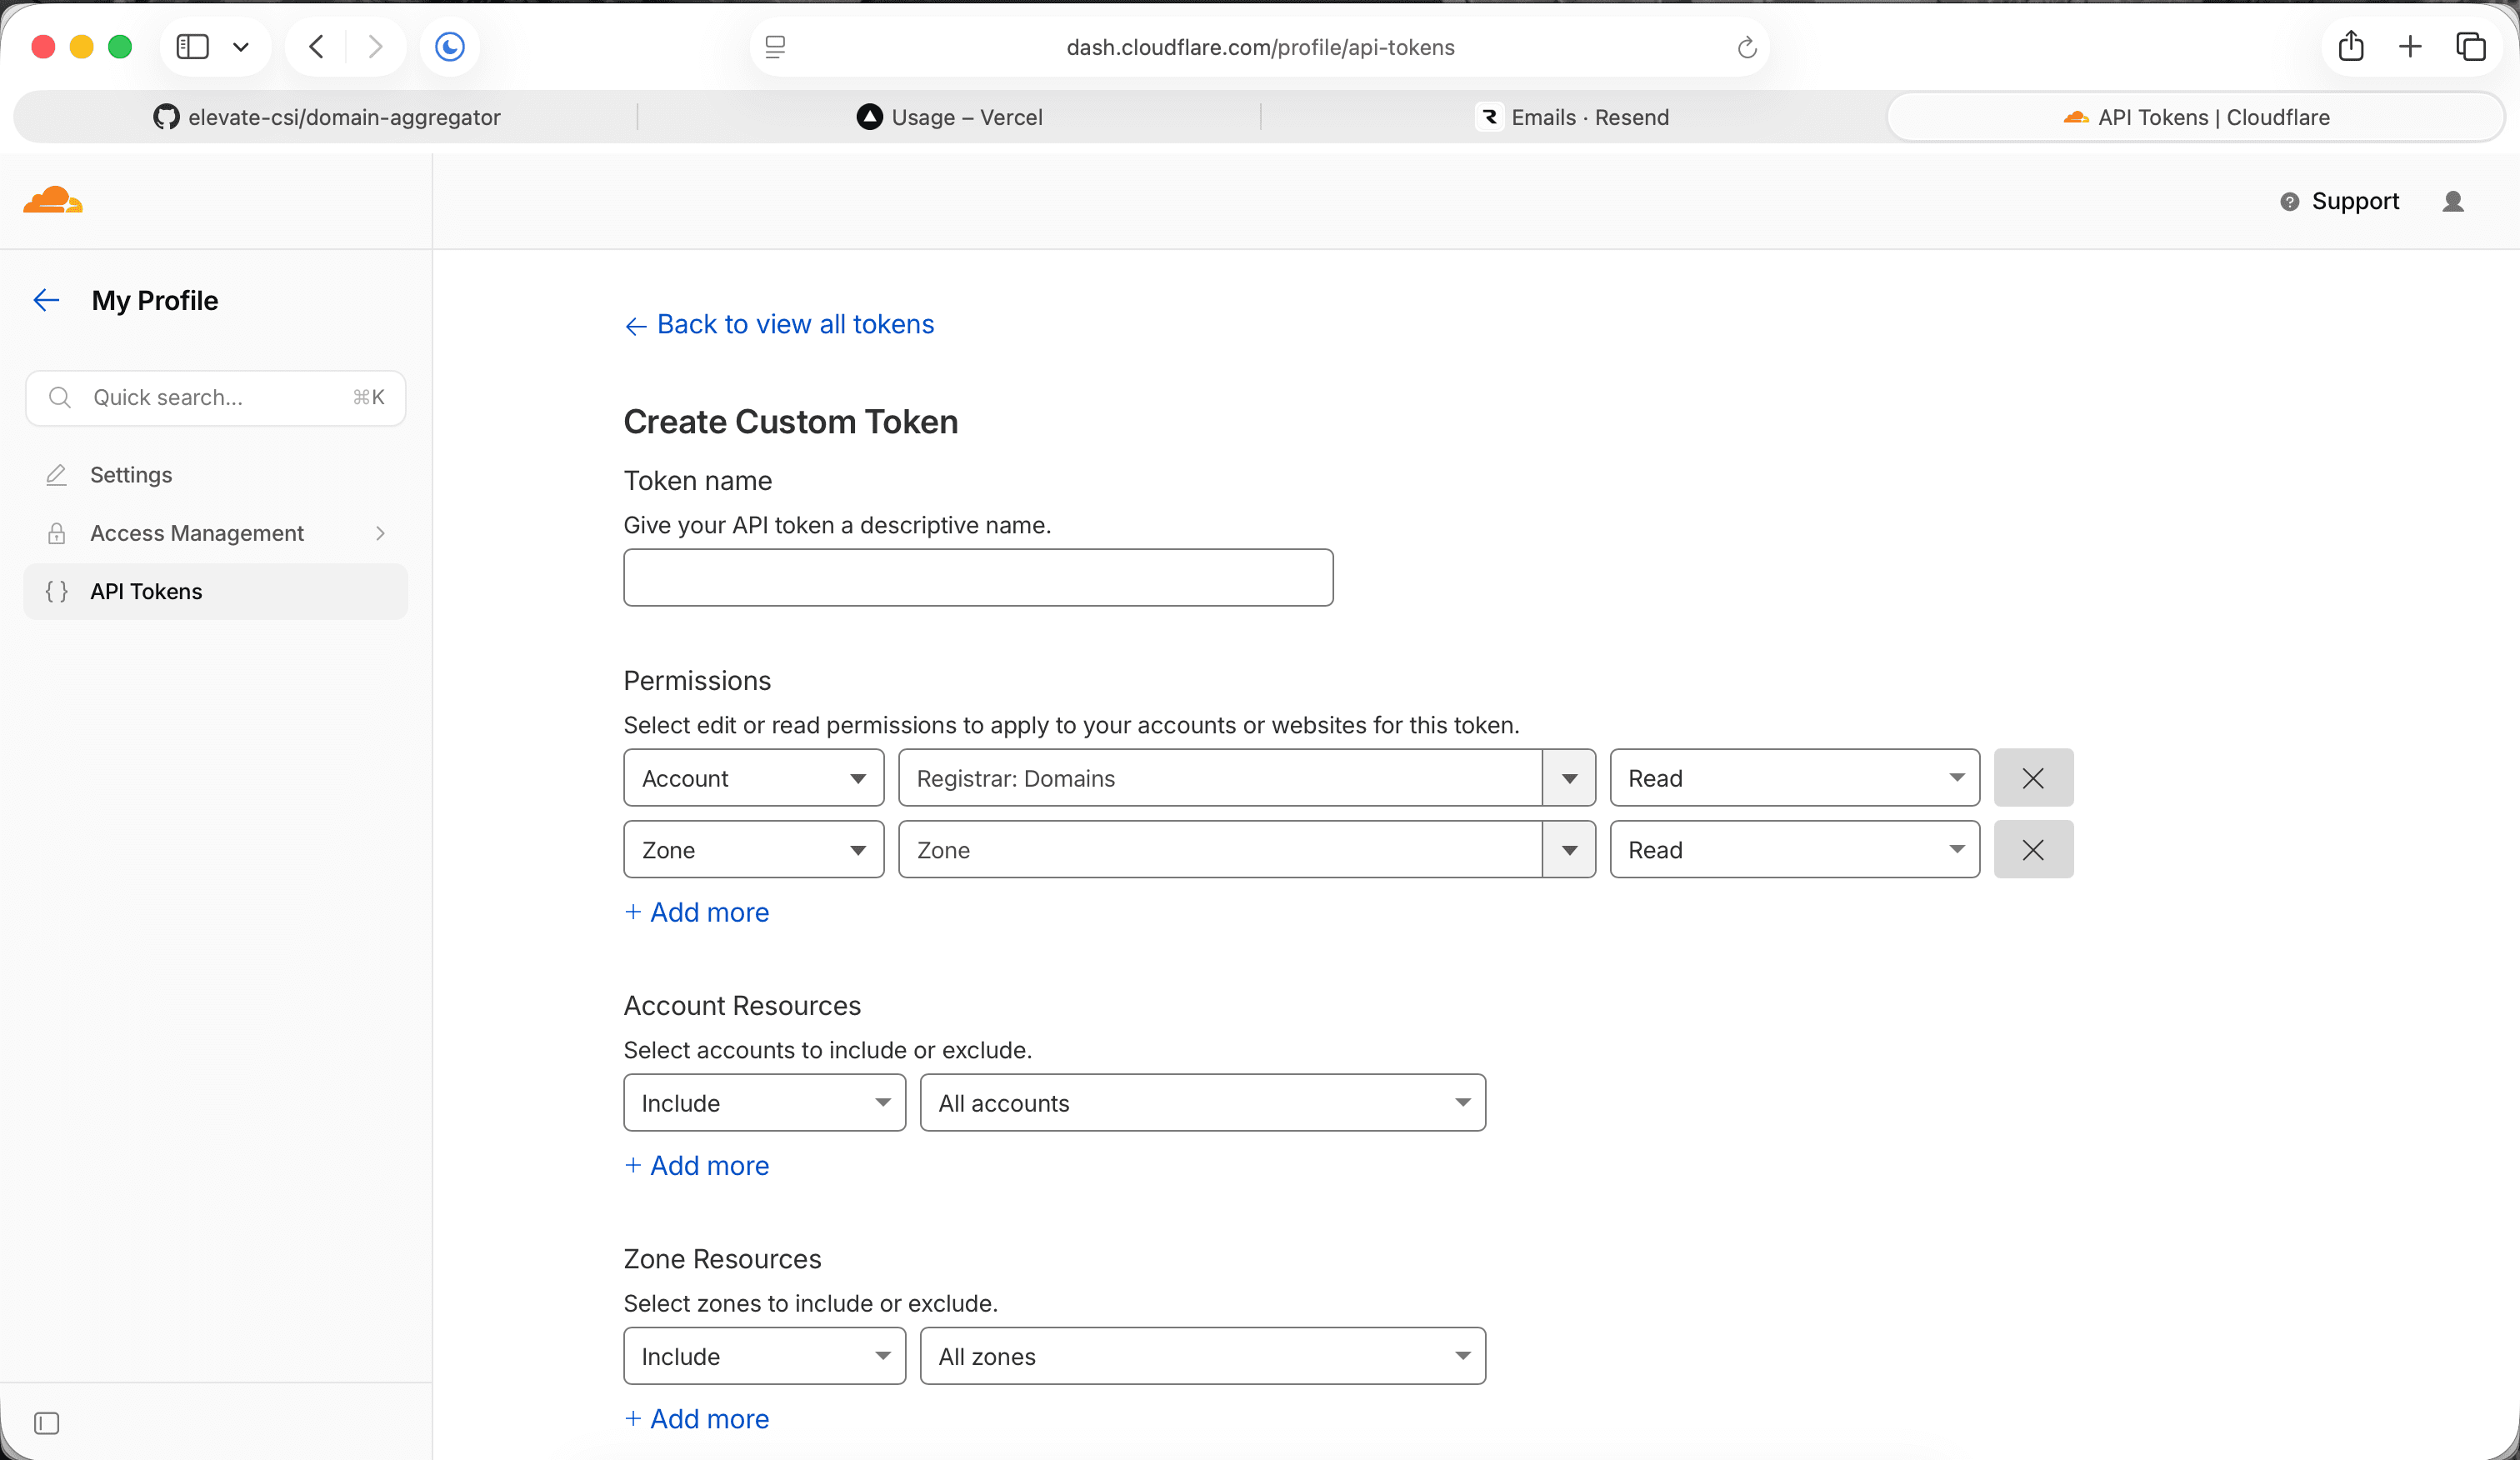Expand Access Management chevron
Screen dimensions: 2520x1460
[x=380, y=533]
